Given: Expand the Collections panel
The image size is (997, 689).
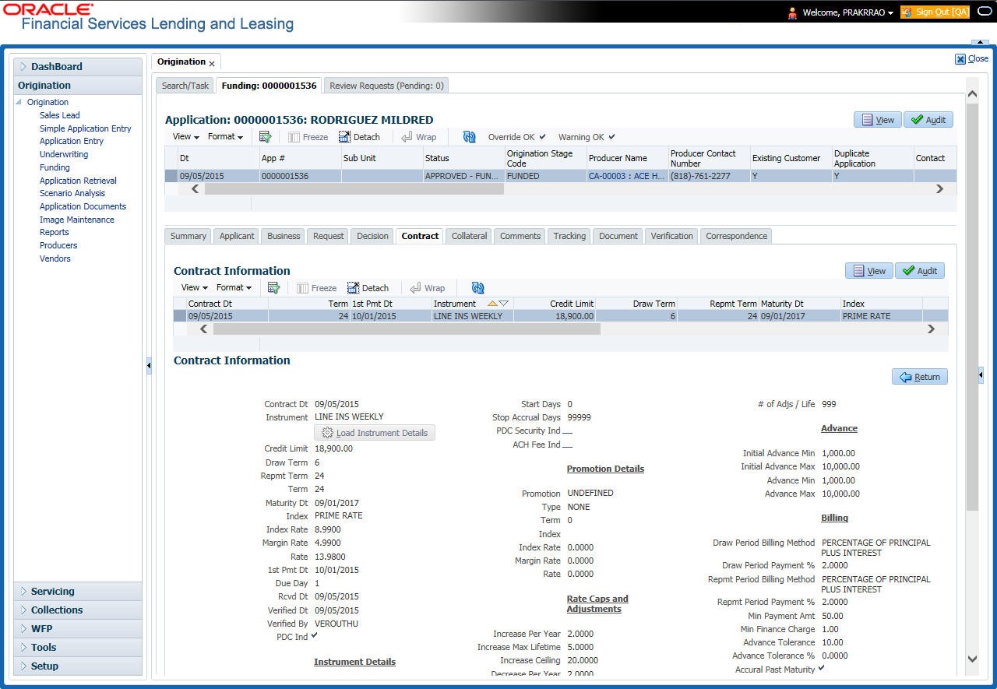Looking at the screenshot, I should pyautogui.click(x=78, y=610).
